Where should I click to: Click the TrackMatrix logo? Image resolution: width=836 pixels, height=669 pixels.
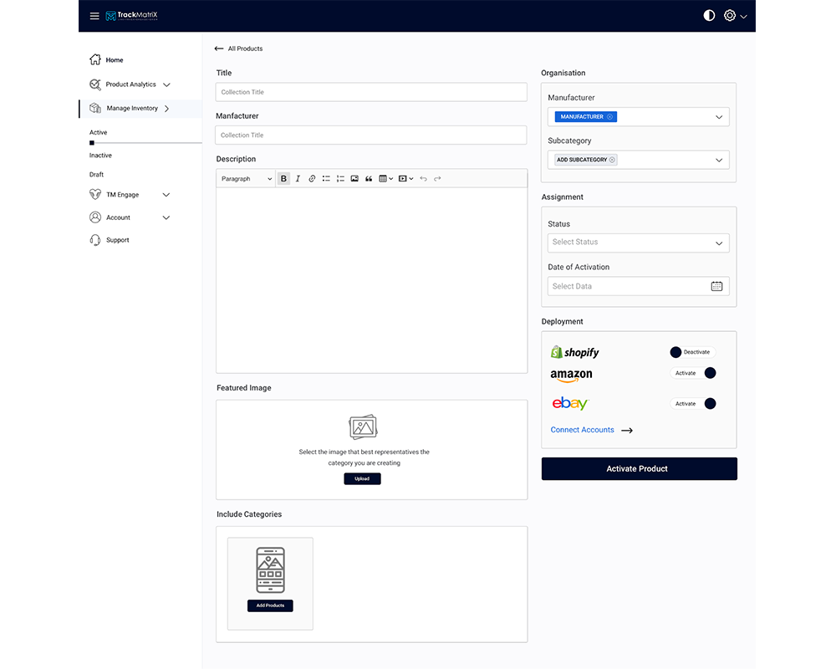[x=132, y=16]
